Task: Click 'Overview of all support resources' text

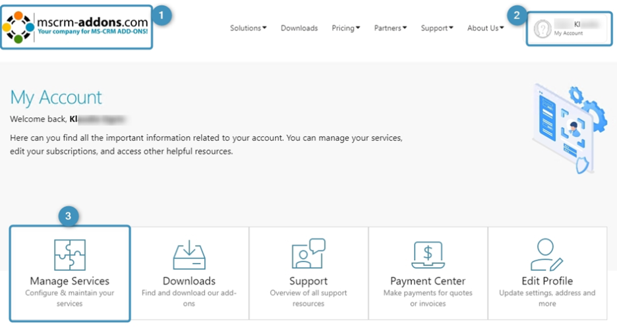Action: tap(308, 298)
